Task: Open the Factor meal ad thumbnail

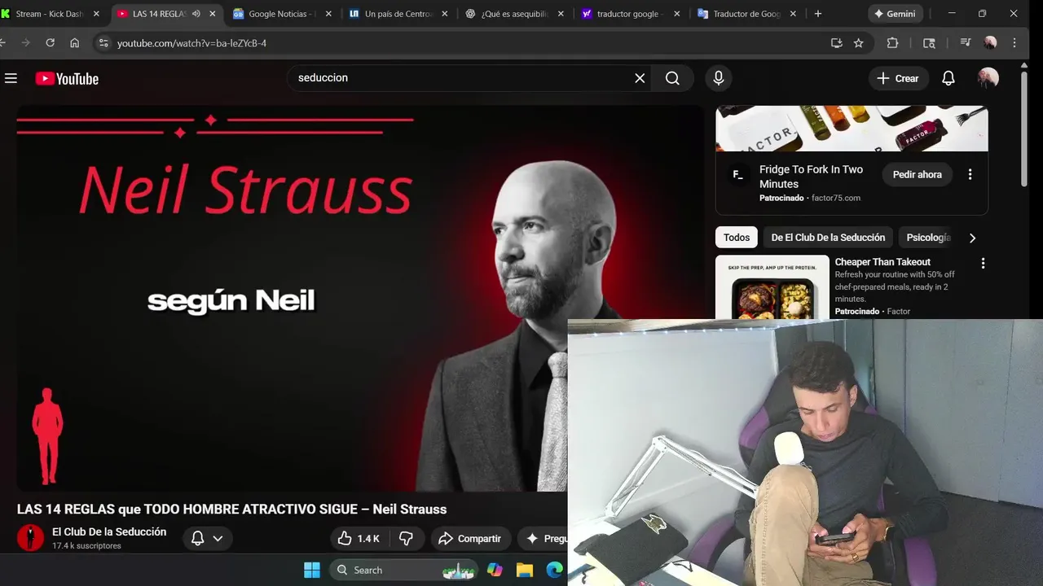Action: (x=772, y=287)
